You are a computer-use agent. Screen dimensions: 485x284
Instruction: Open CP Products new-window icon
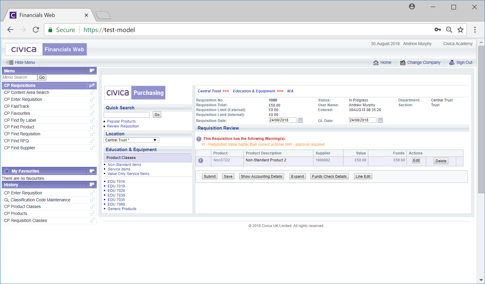coord(92,213)
